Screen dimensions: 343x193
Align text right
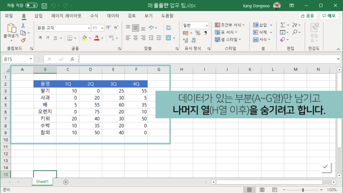(143, 38)
